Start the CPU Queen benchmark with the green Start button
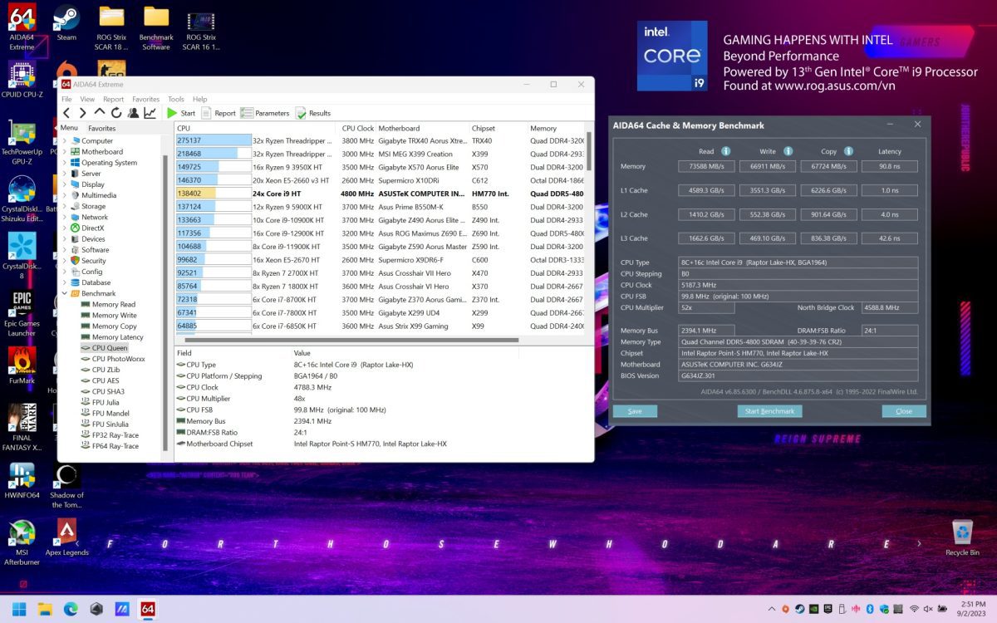Viewport: 997px width, 623px height. [x=181, y=113]
